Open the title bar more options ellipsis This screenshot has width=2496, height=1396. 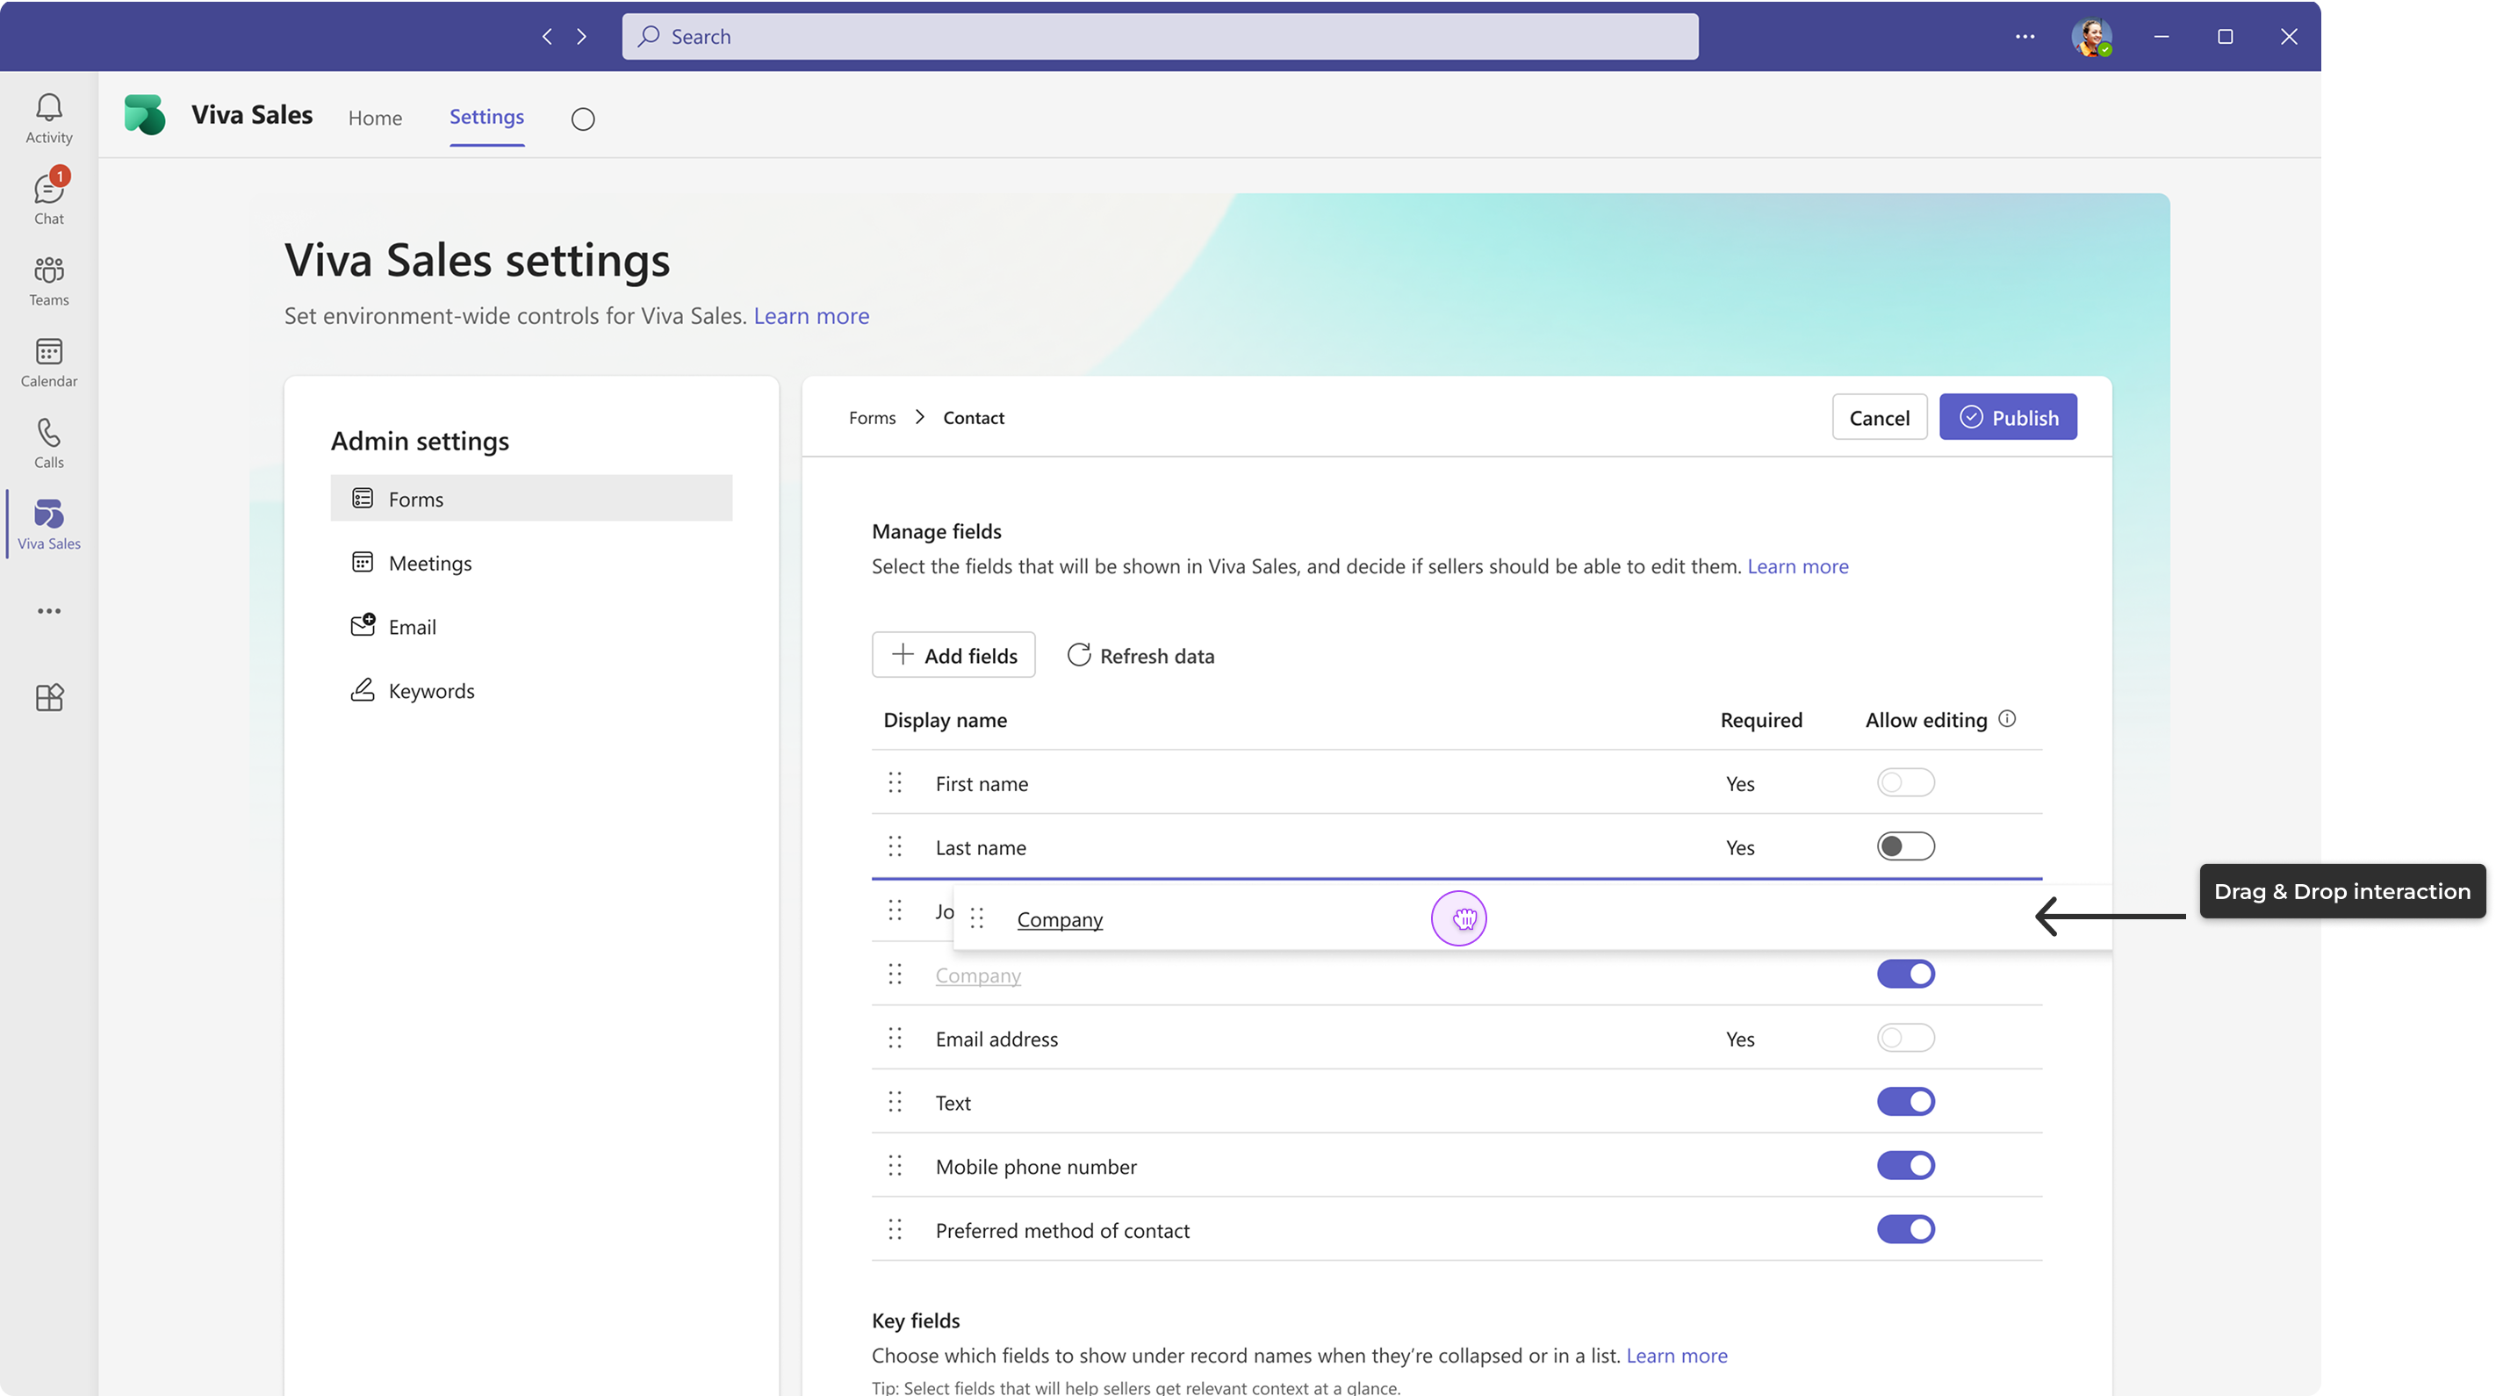point(2025,37)
